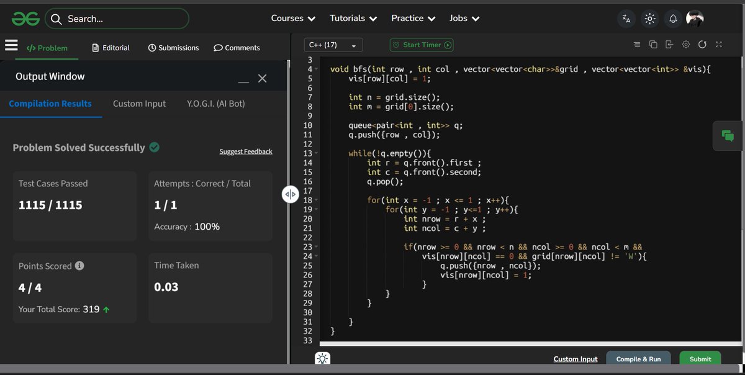Click the left panel vertical scrollbar
Viewport: 745px width, 375px height.
click(x=288, y=211)
